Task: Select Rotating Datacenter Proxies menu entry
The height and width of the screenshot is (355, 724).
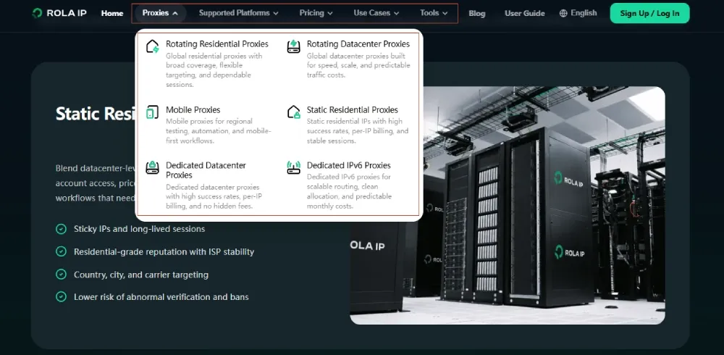Action: point(349,59)
